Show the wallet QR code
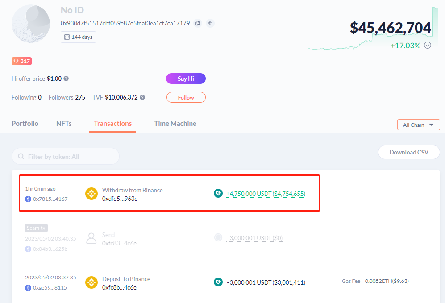The width and height of the screenshot is (445, 303). tap(210, 23)
